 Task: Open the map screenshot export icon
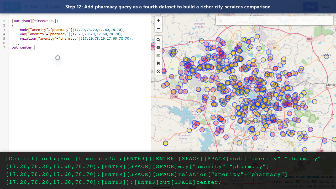point(158,55)
